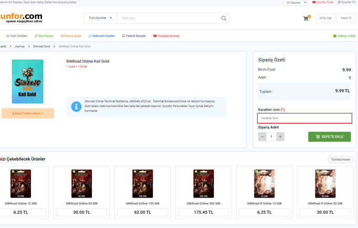Increase order quantity with plus button
Image resolution: width=358 pixels, height=228 pixels.
click(x=280, y=137)
